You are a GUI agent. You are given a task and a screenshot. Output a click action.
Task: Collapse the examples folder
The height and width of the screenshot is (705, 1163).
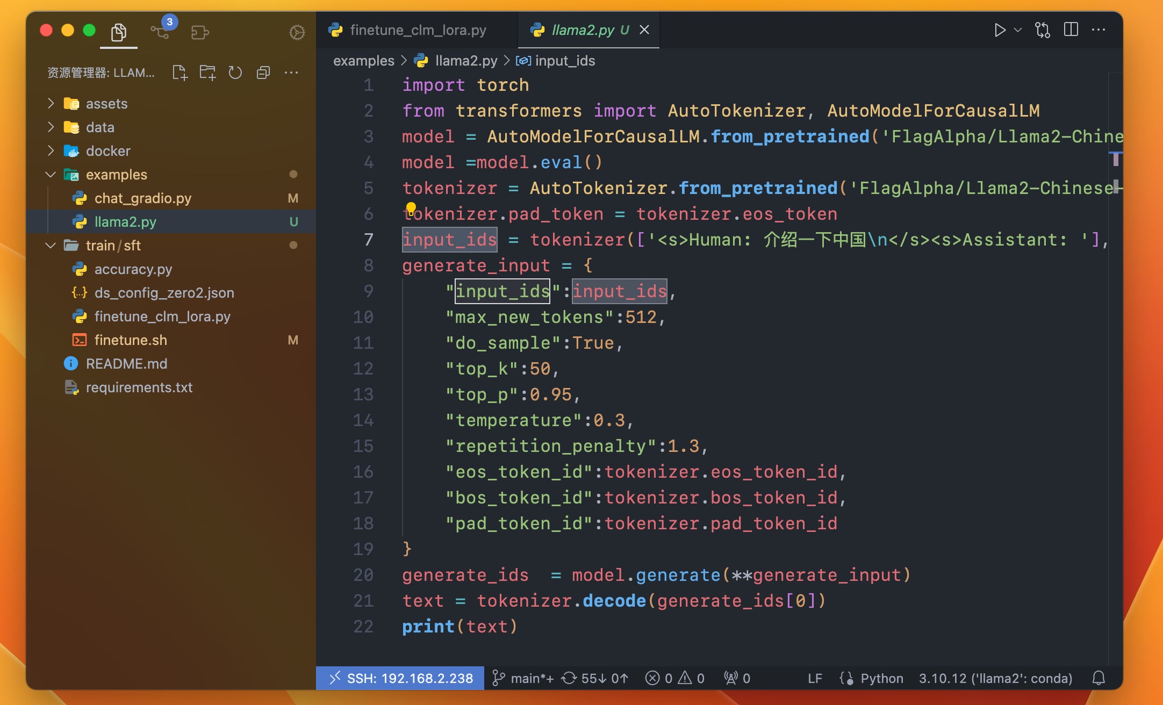(x=116, y=175)
